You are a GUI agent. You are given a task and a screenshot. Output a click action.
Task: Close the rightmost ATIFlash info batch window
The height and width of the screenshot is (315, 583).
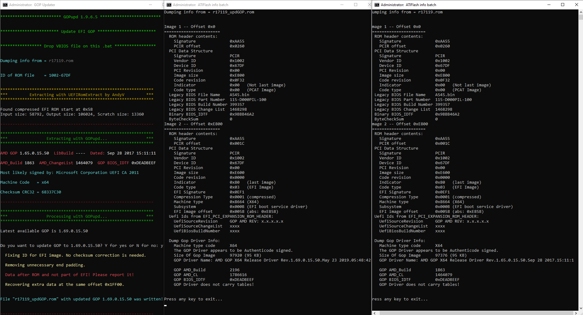tap(576, 5)
